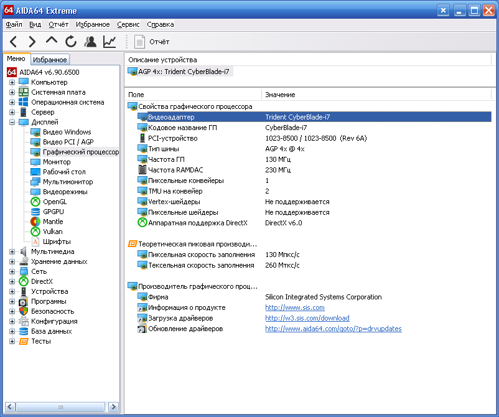
Task: Go up one level with Up arrow
Action: [x=52, y=41]
